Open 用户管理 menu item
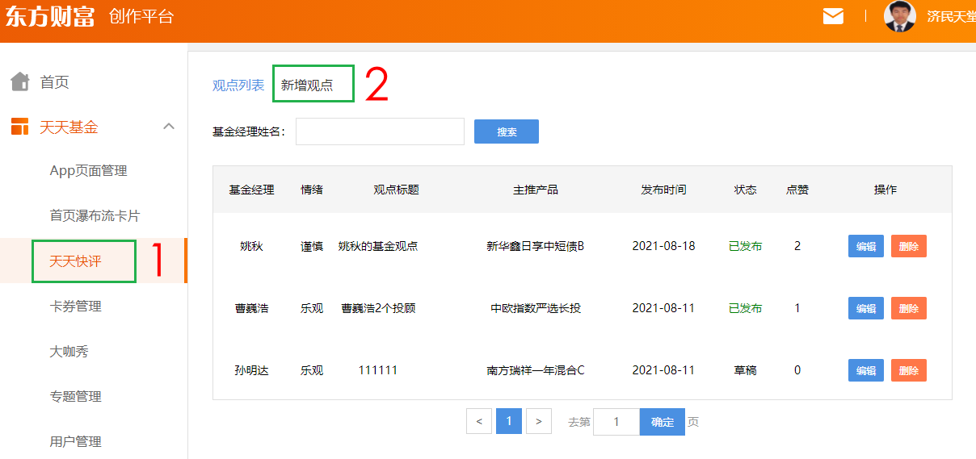 point(75,442)
